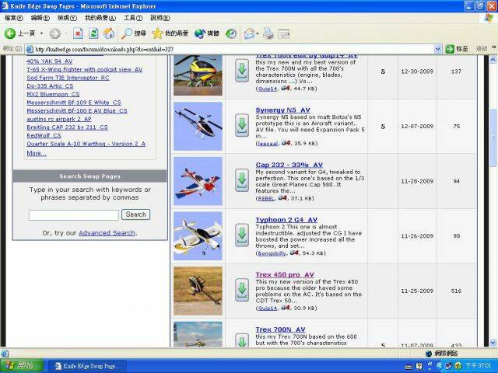This screenshot has width=498, height=373.
Task: Open Knife Edge Swap Pages taskbar button
Action: point(86,366)
